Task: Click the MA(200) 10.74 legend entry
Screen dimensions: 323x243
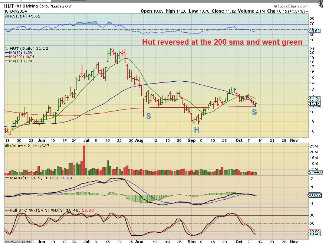Action: point(19,57)
